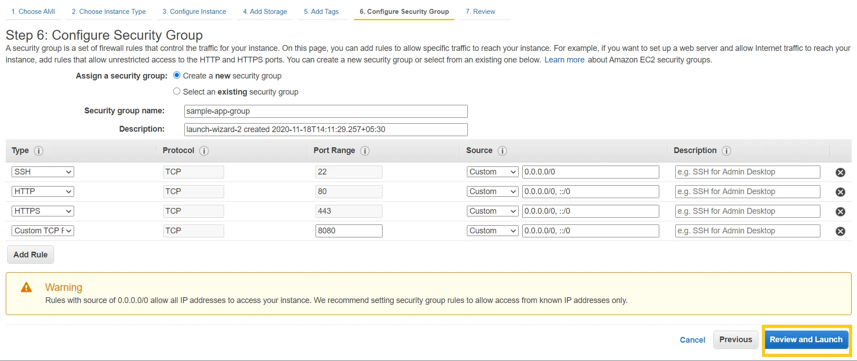Open the Learn more link
This screenshot has width=857, height=361.
coord(564,60)
